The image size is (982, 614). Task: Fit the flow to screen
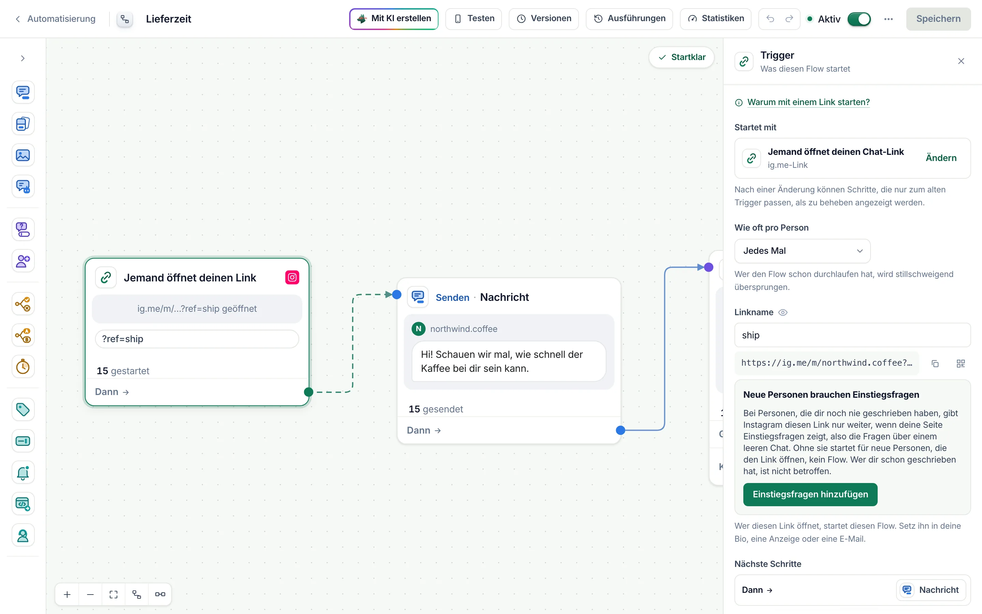[114, 595]
